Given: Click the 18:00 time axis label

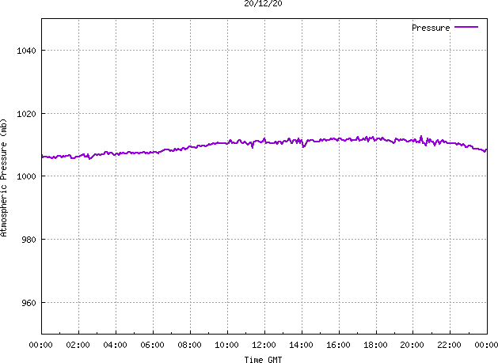Looking at the screenshot, I should click(376, 345).
